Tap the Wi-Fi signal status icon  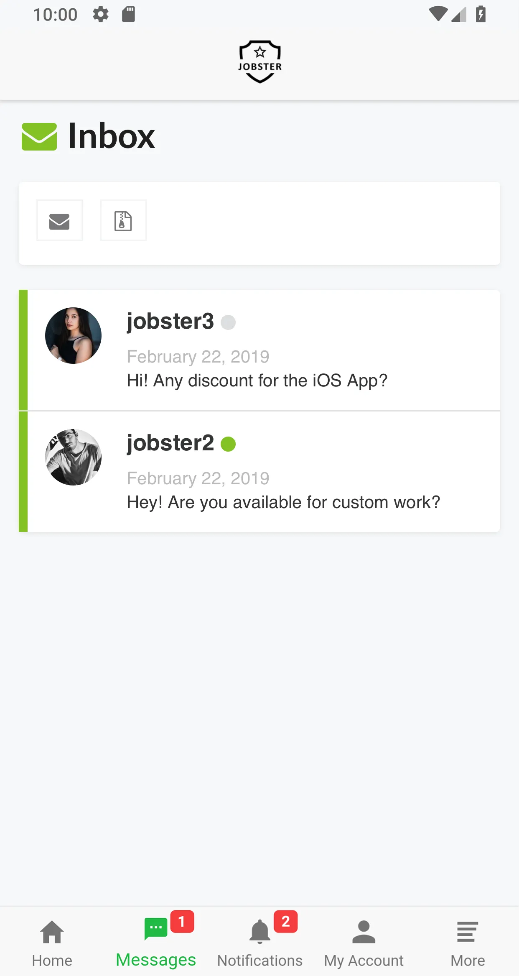(438, 14)
